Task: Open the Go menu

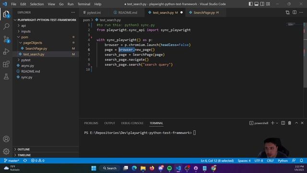Action: [x=61, y=4]
